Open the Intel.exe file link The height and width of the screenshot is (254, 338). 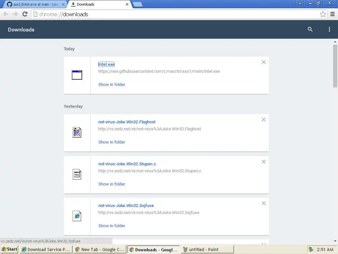pyautogui.click(x=107, y=64)
